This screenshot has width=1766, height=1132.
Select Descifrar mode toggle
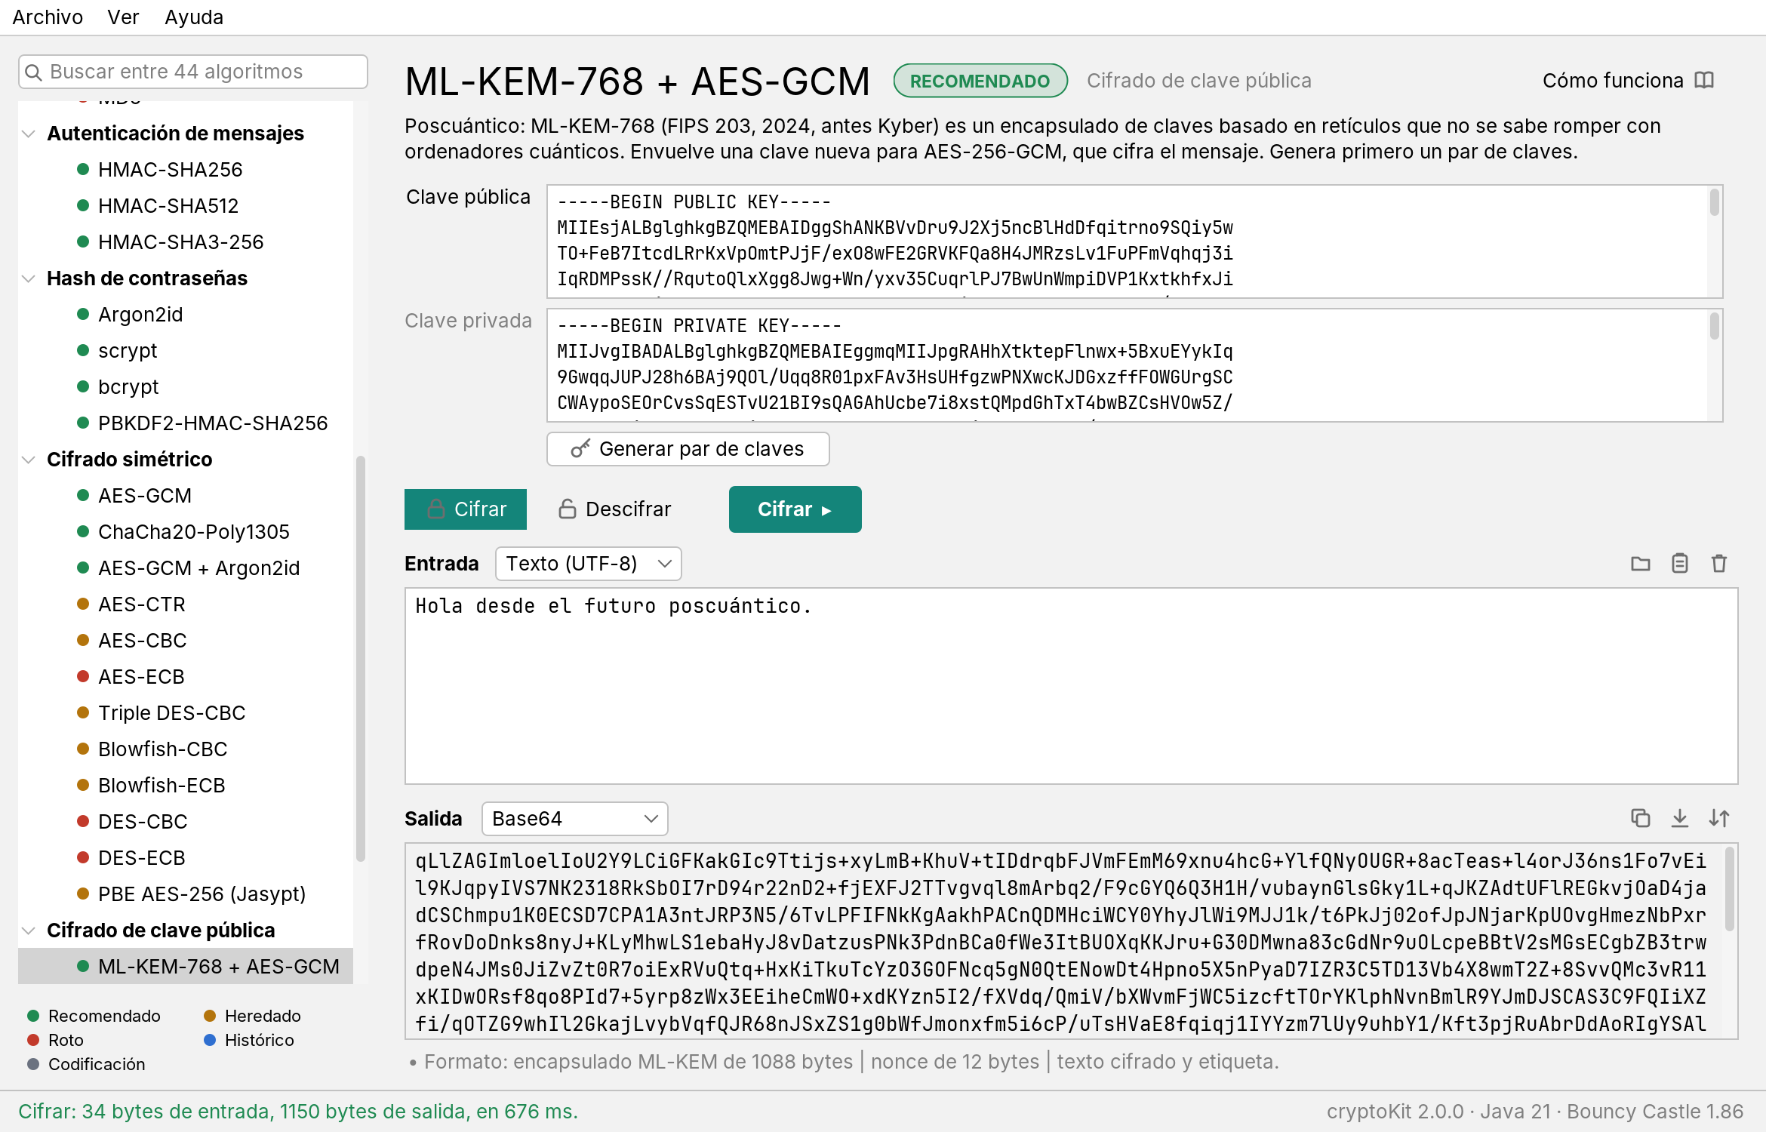(x=614, y=509)
